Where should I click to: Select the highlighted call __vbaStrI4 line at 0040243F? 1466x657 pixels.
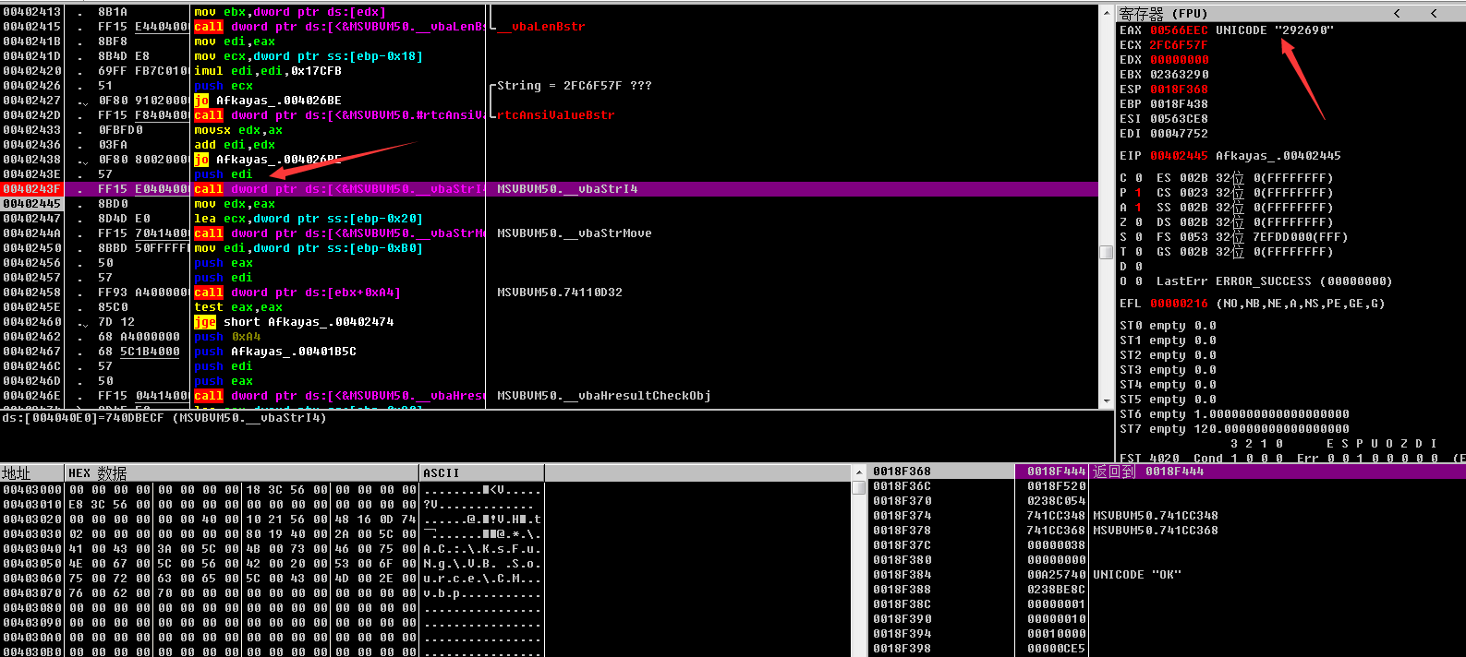[550, 189]
